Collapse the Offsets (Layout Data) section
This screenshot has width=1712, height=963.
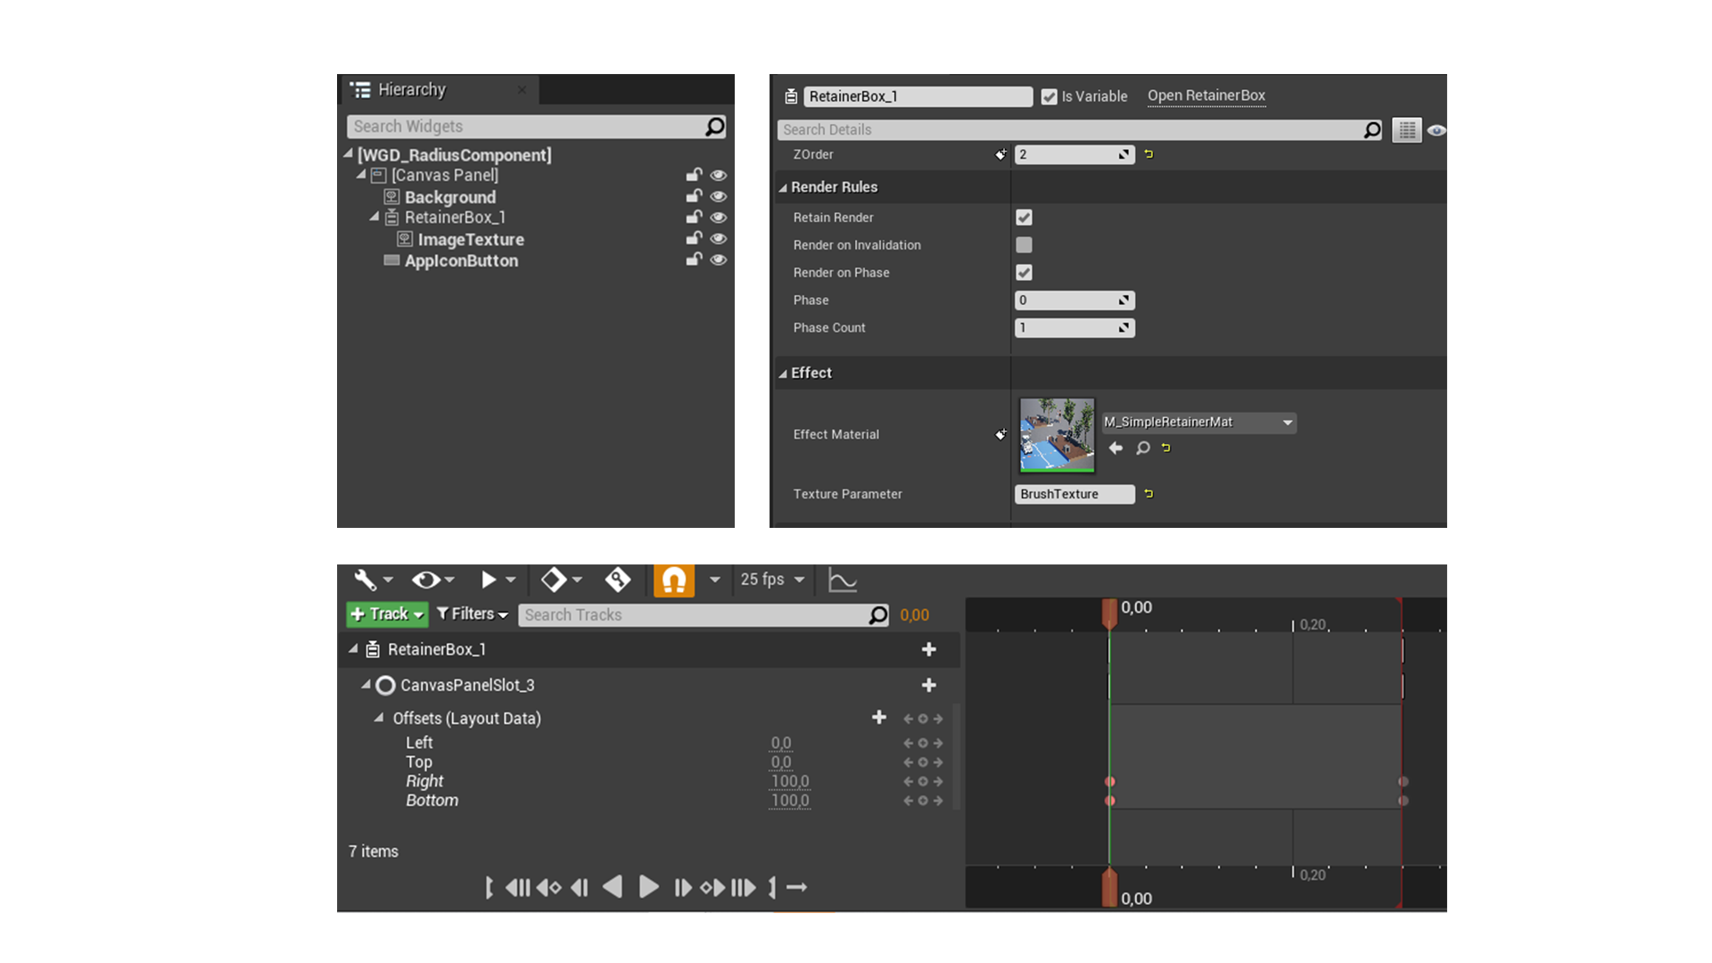tap(379, 718)
